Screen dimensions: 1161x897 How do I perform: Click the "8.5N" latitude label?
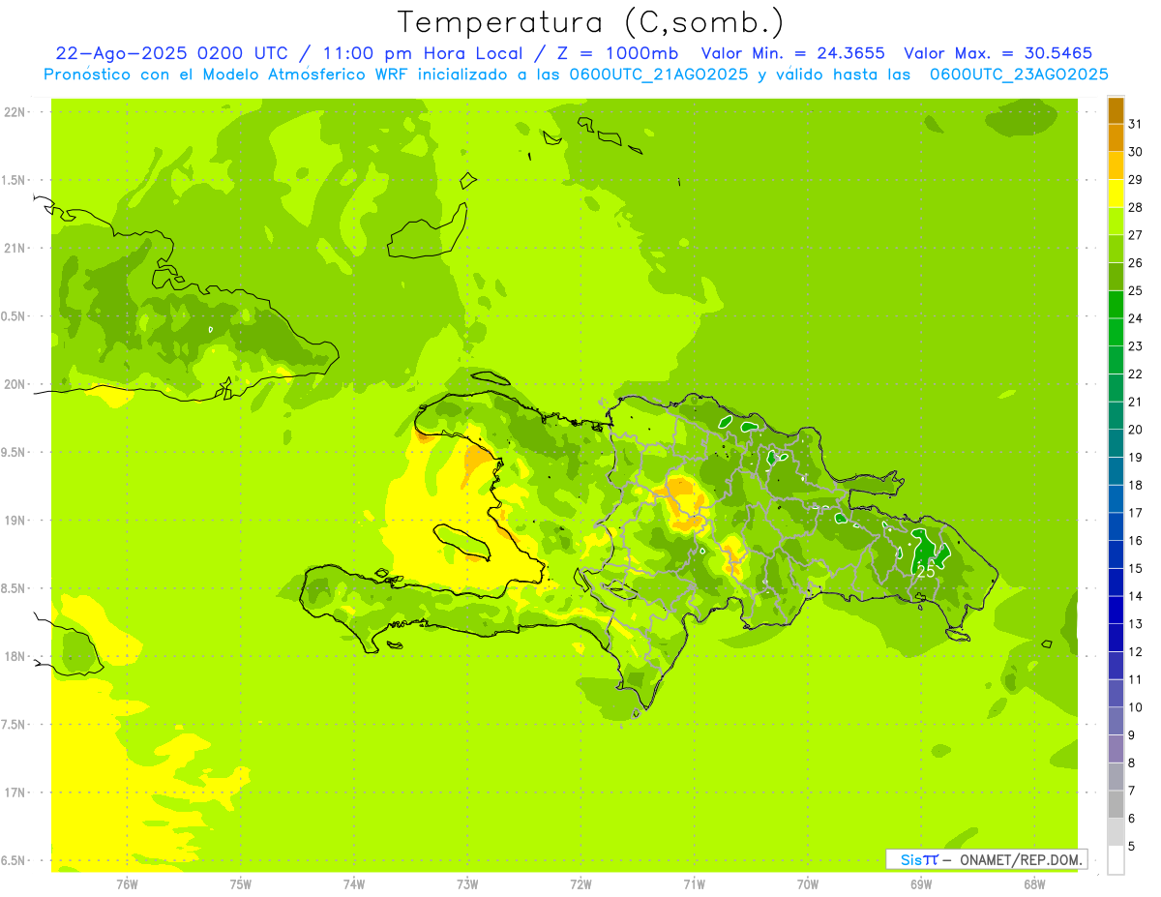click(15, 588)
